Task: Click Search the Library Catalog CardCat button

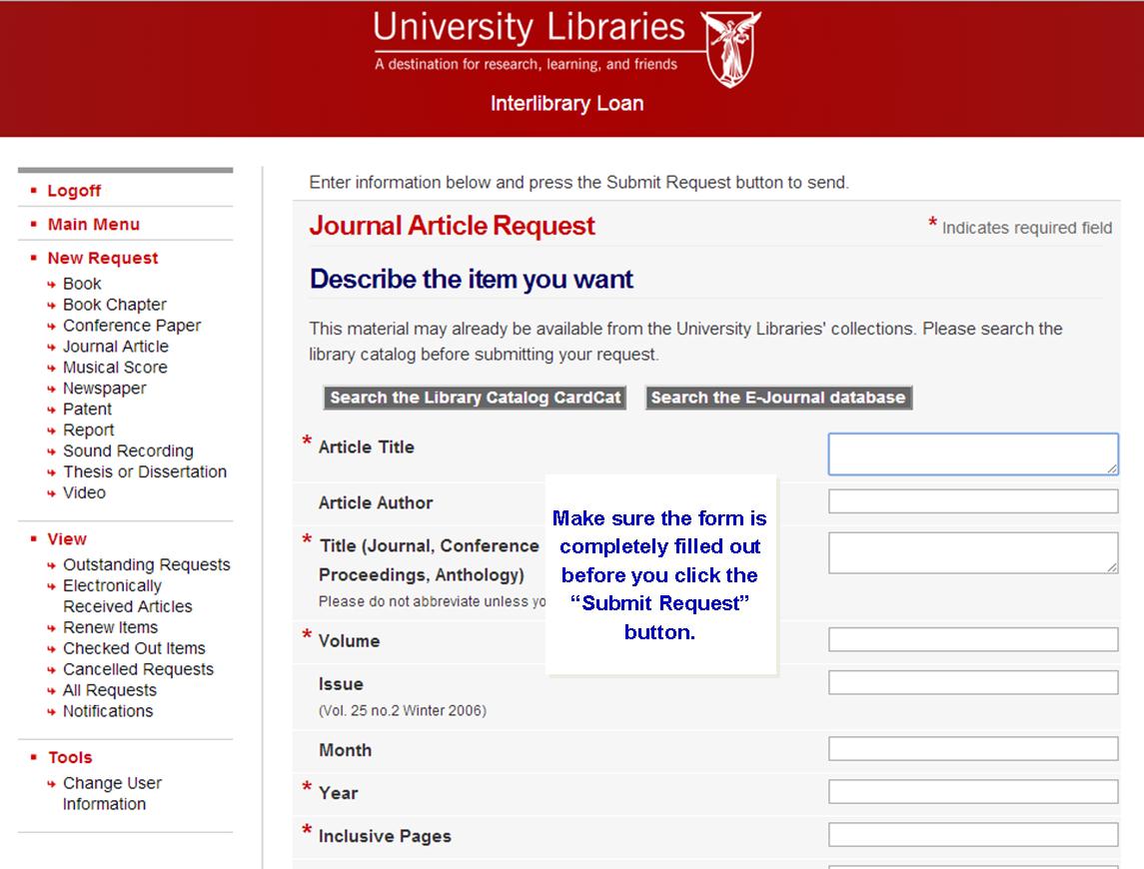Action: [x=474, y=397]
